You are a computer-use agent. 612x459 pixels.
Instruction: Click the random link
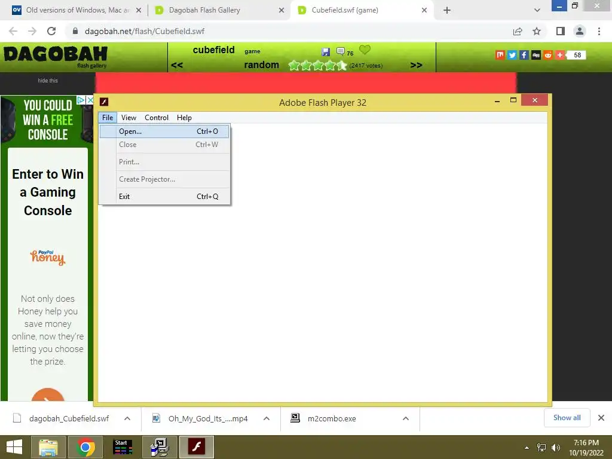[x=262, y=65]
